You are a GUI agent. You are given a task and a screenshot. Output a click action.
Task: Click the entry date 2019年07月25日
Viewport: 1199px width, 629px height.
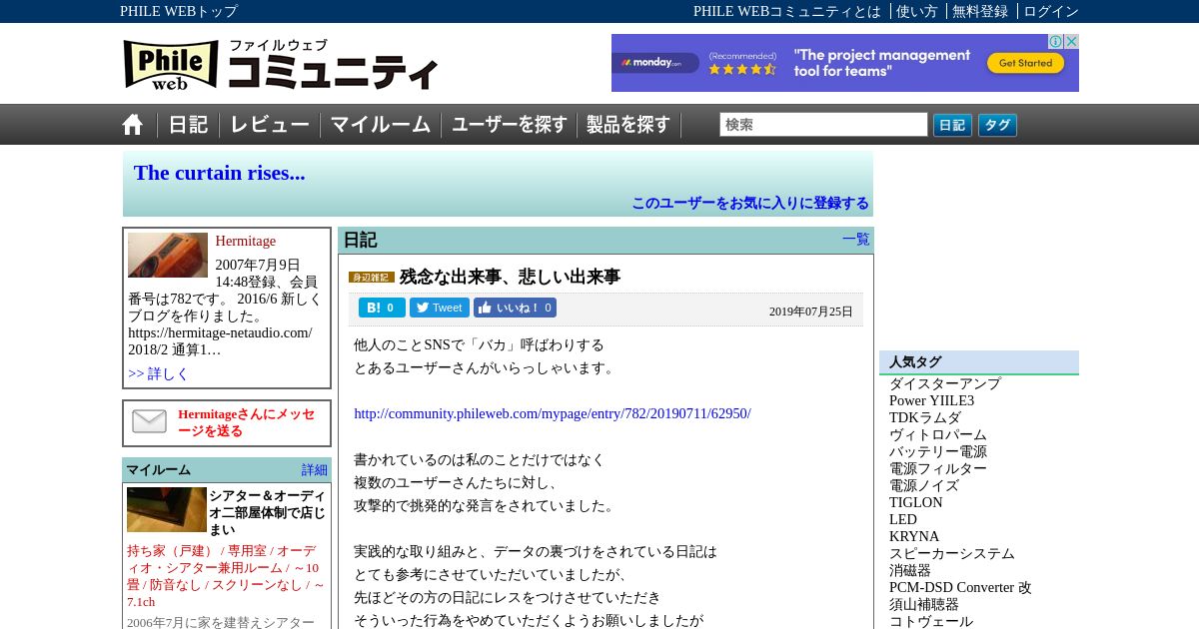pos(811,312)
